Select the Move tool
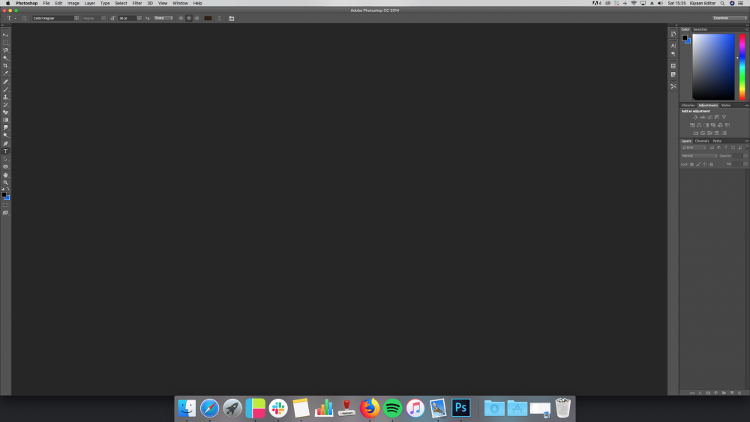Image resolution: width=750 pixels, height=422 pixels. coord(5,34)
